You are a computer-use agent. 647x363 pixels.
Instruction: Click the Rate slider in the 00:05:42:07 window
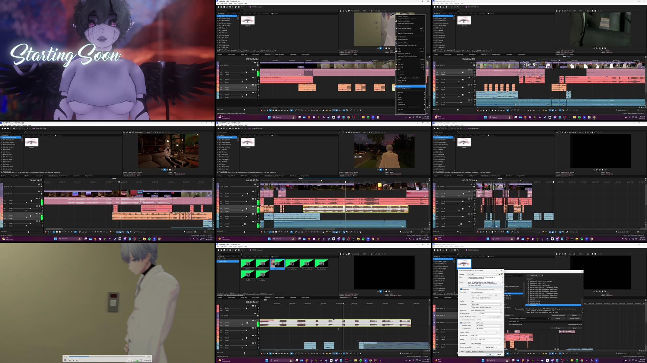coord(245,353)
